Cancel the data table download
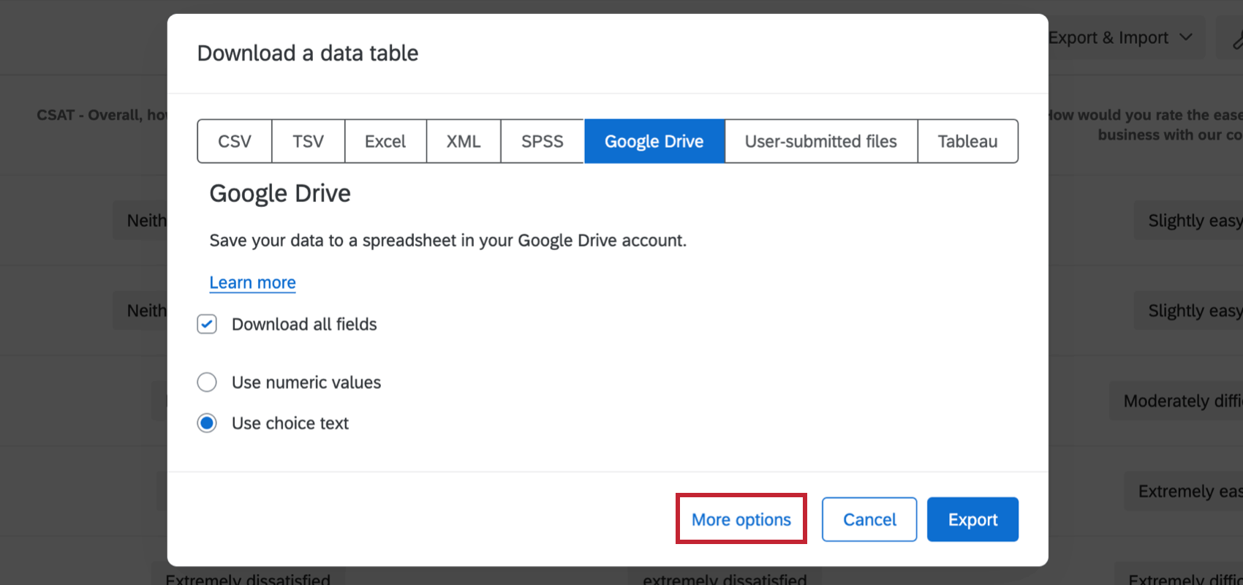 point(869,519)
